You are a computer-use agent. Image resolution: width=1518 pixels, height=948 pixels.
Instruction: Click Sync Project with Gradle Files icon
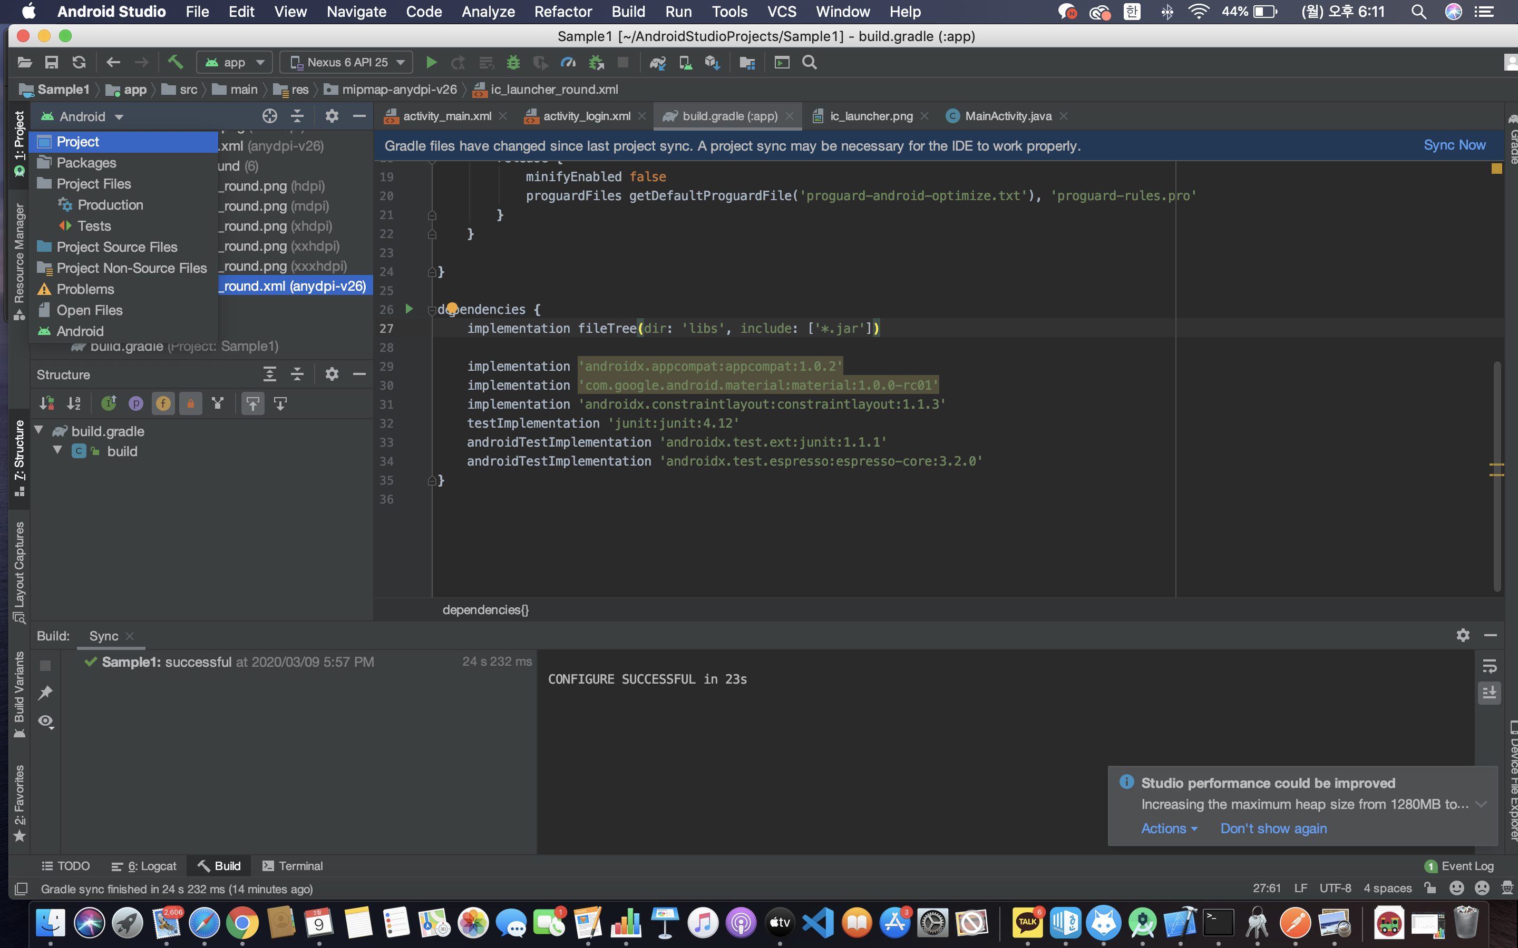[657, 62]
